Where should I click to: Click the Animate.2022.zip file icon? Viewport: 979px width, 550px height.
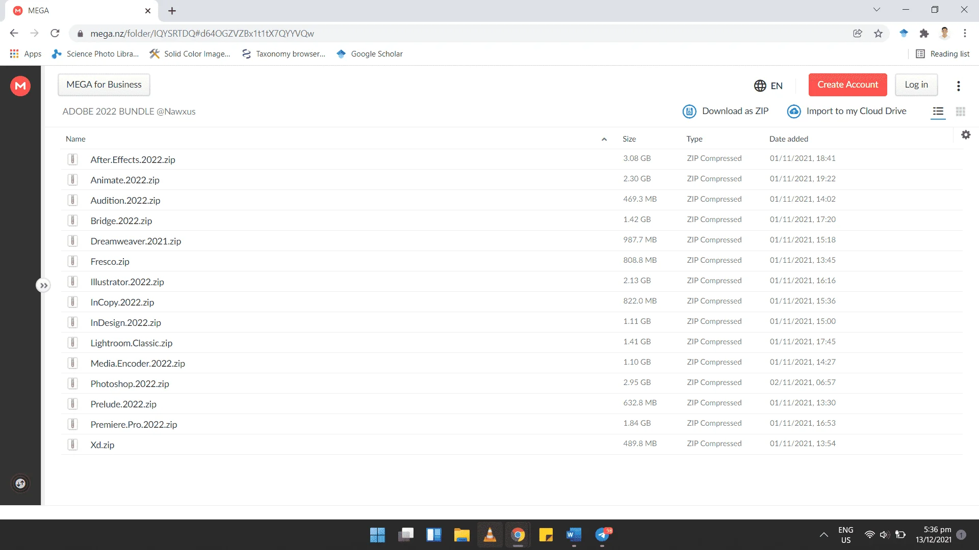[x=73, y=180]
